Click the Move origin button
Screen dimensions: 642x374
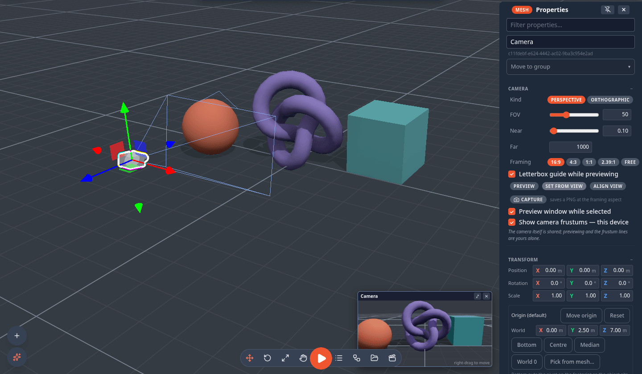[581, 316]
